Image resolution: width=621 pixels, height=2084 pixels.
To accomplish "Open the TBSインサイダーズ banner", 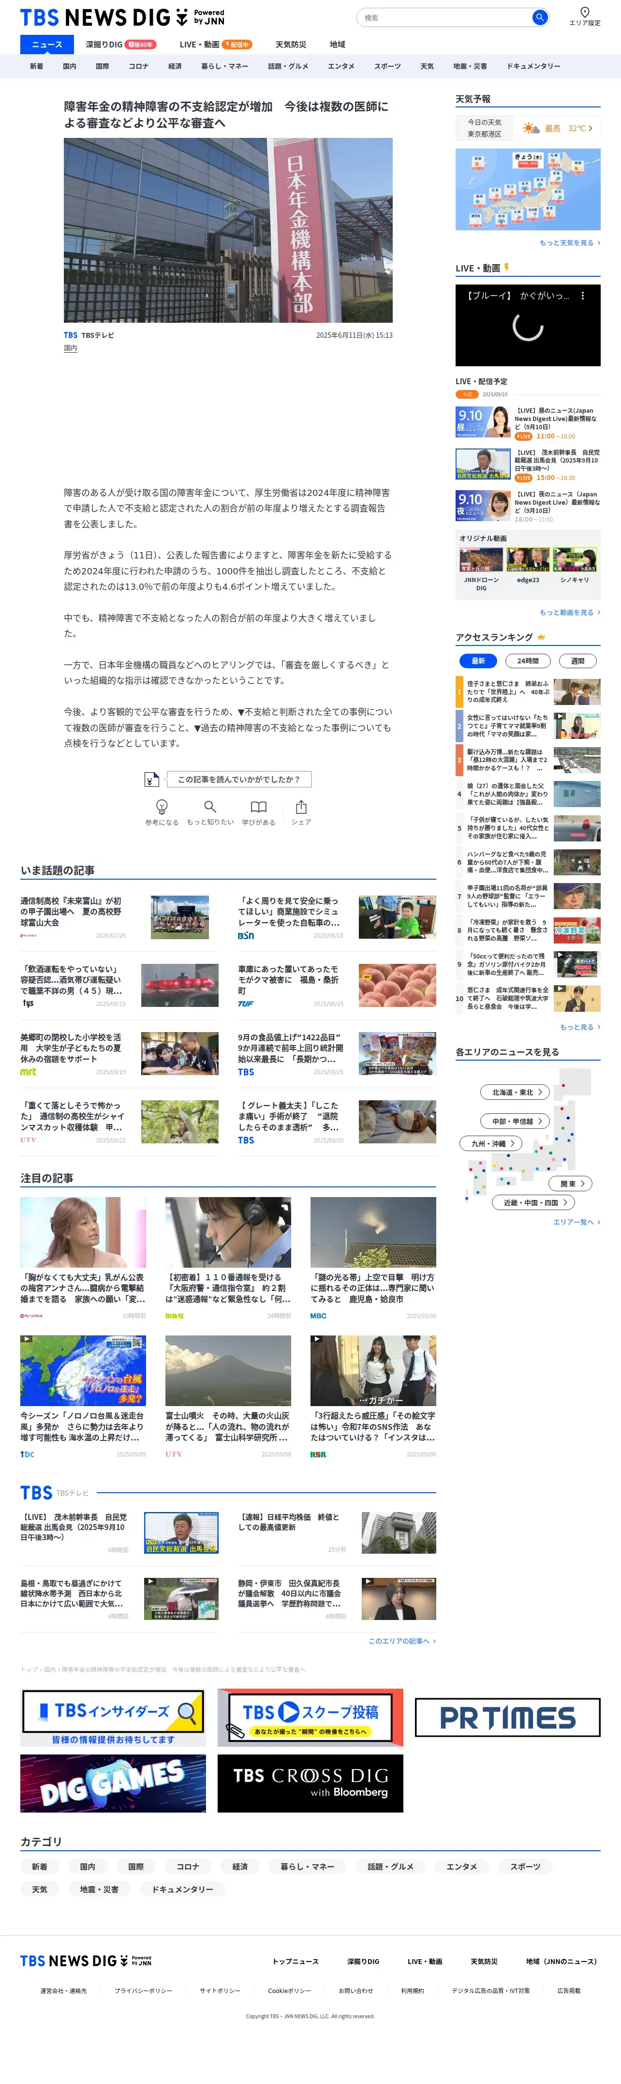I will point(112,1717).
